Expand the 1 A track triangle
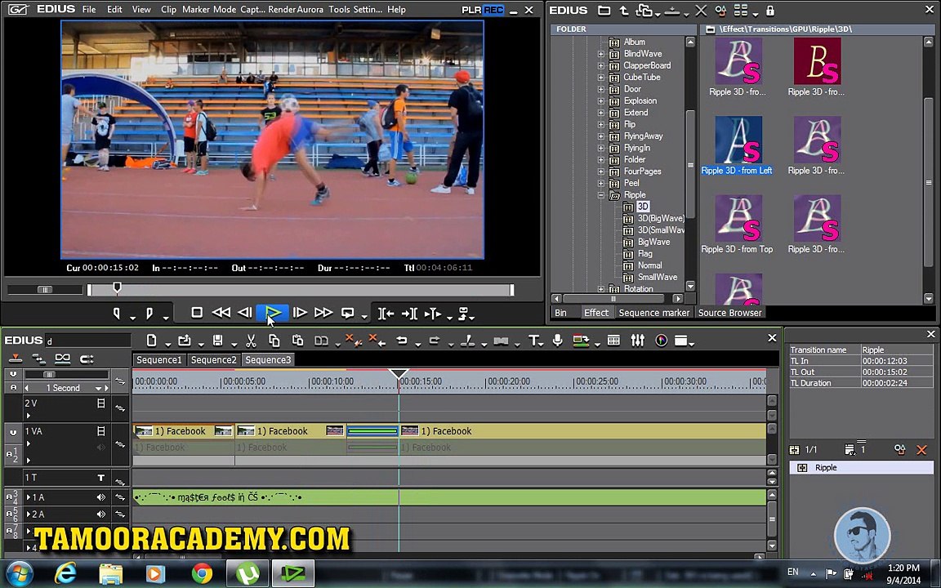This screenshot has height=588, width=941. click(29, 497)
